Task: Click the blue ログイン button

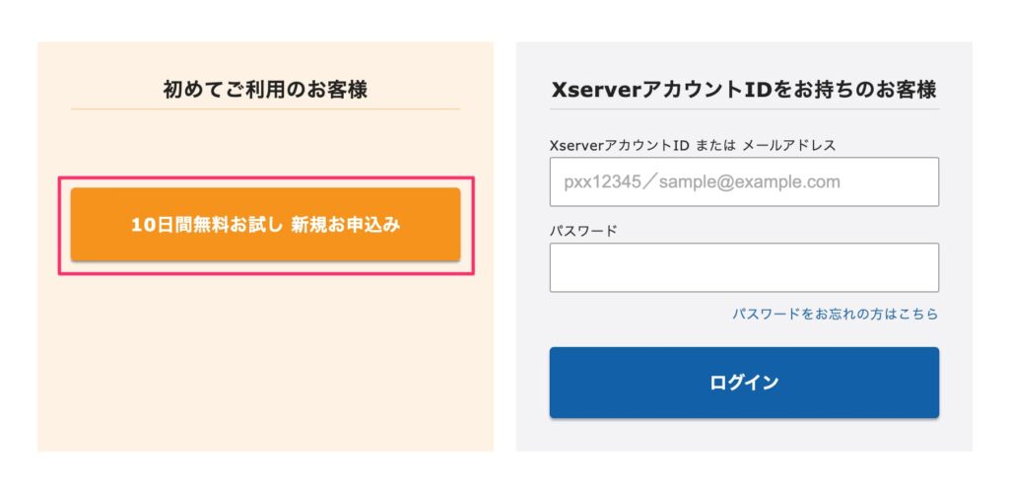Action: click(744, 383)
